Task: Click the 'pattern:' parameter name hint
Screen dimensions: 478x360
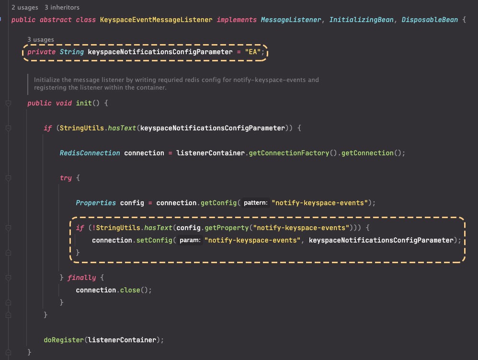Action: (x=255, y=203)
